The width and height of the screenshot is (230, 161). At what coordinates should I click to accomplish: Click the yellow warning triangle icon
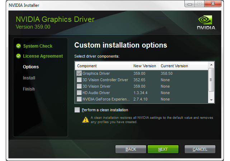(x=85, y=119)
